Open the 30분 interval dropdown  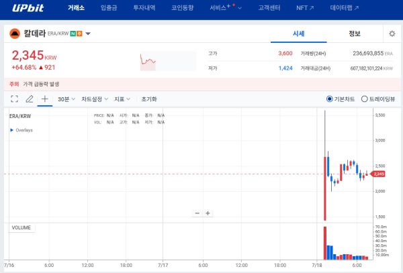click(66, 99)
